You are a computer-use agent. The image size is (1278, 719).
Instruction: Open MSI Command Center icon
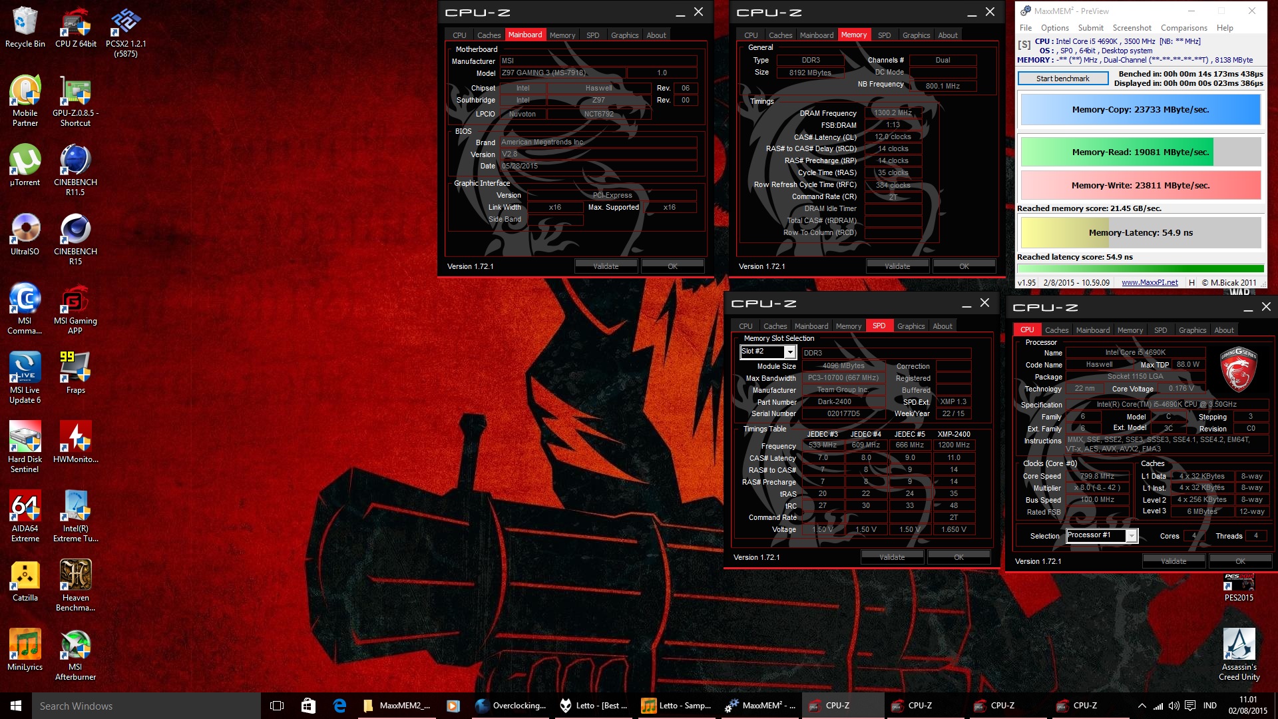click(25, 308)
